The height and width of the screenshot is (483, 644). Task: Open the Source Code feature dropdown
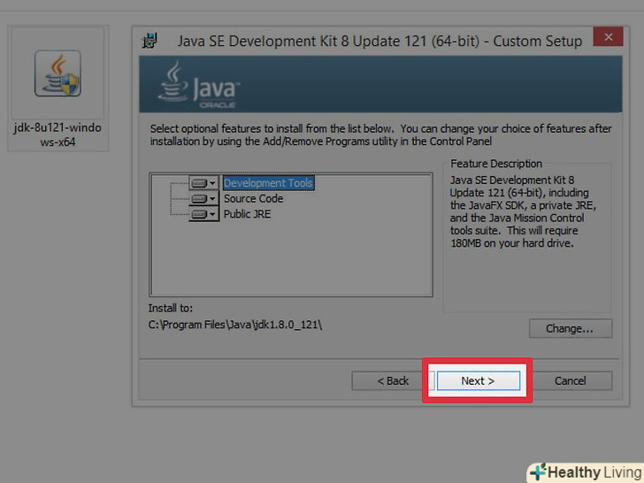[204, 199]
